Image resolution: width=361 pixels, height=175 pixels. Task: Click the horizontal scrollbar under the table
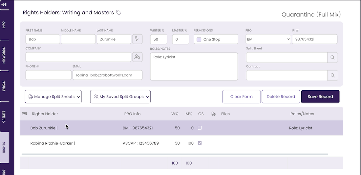(175, 154)
